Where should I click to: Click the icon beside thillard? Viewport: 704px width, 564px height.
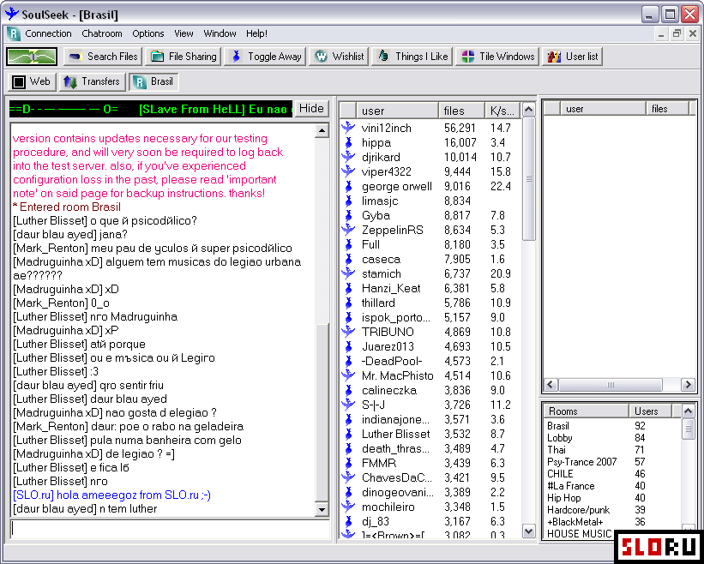pyautogui.click(x=348, y=303)
